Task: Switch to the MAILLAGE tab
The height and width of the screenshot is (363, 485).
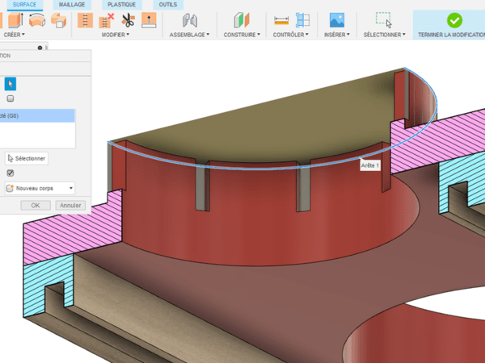Action: (72, 4)
